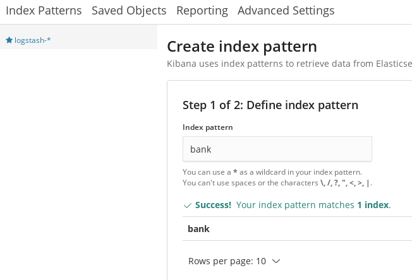Click the chevron arrow after Rows per page
Viewport: 412px width, 280px height.
[x=276, y=261]
